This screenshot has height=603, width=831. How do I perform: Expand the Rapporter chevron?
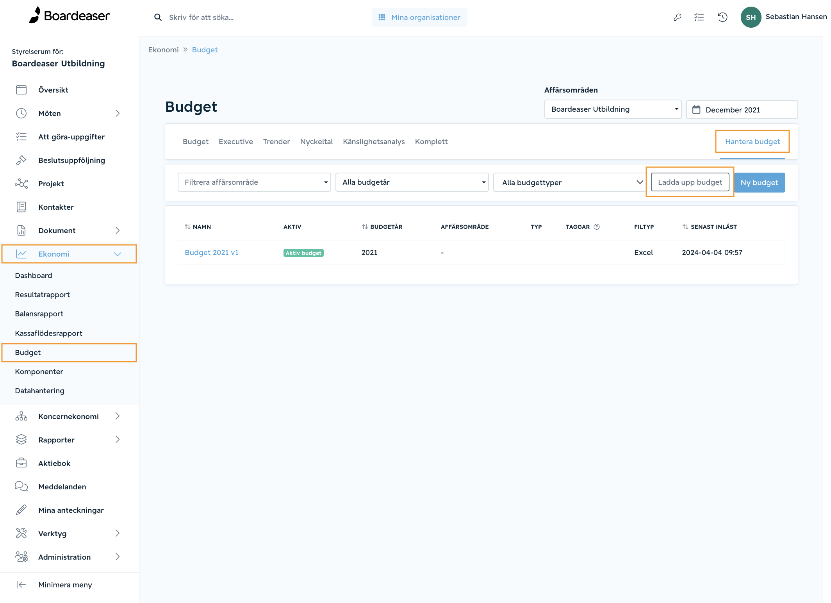118,440
